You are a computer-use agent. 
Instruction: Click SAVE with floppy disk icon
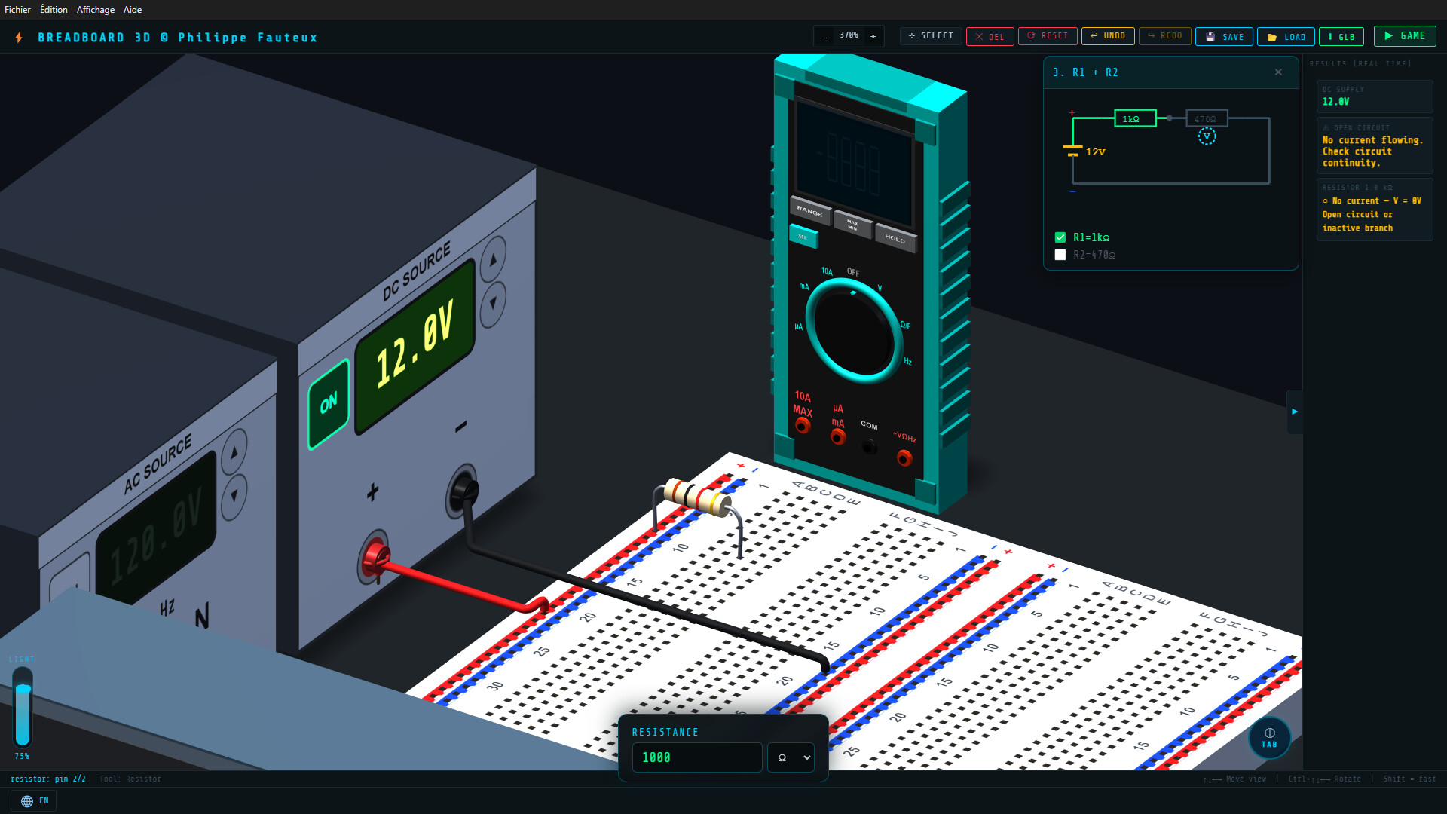[1224, 37]
